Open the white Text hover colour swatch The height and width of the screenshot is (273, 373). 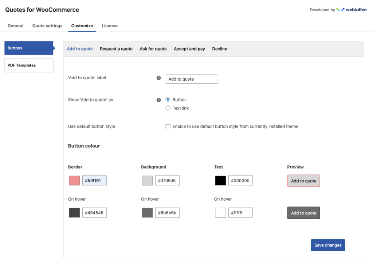click(x=220, y=212)
